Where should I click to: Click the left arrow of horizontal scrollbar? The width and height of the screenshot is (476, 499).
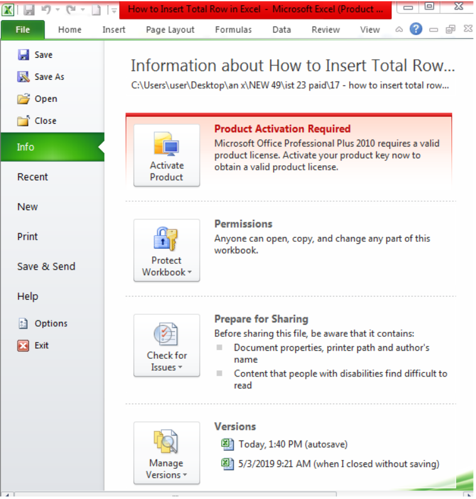pyautogui.click(x=6, y=495)
